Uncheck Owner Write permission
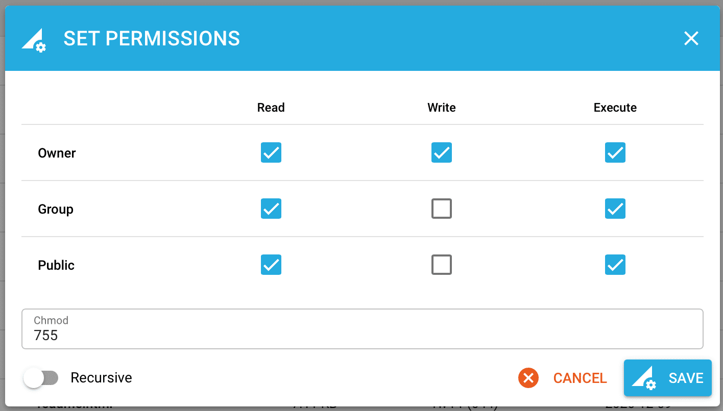 pyautogui.click(x=442, y=152)
